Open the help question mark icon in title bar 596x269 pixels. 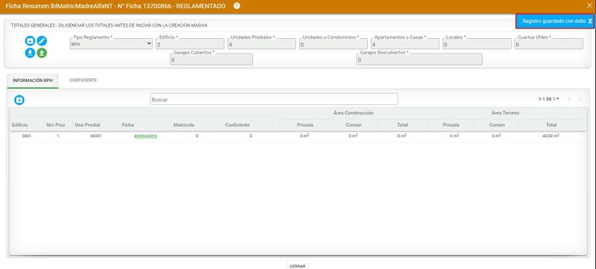[x=236, y=6]
